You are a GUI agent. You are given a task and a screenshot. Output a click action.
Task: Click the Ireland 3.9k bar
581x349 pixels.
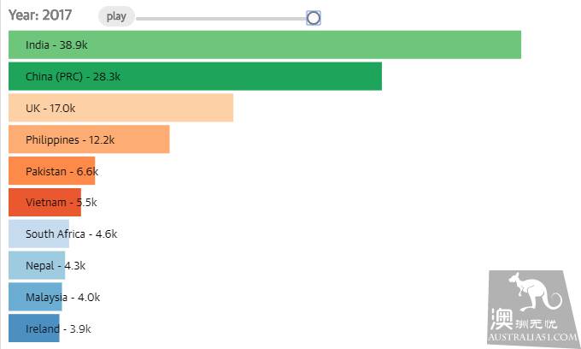click(34, 328)
